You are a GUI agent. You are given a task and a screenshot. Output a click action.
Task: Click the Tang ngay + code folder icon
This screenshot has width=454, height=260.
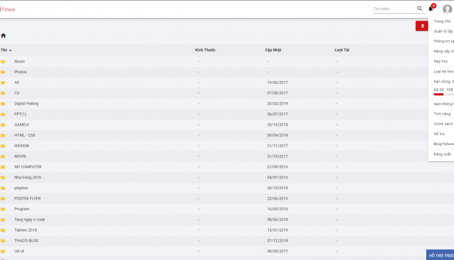tap(3, 220)
